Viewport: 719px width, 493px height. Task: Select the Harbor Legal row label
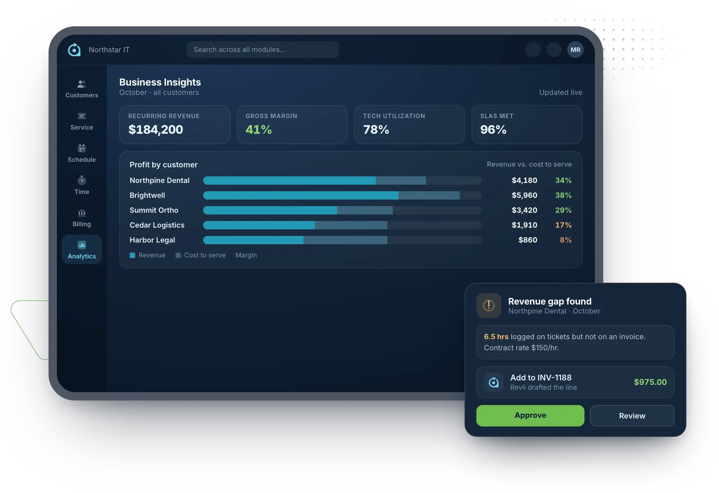(152, 240)
